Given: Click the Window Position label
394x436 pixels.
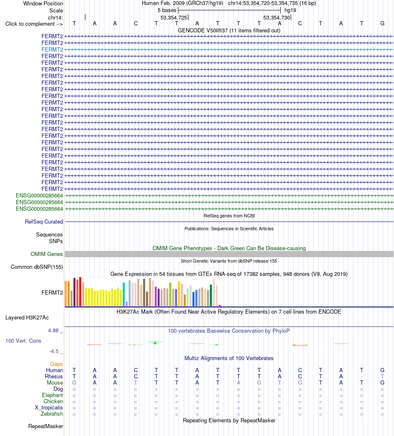Looking at the screenshot, I should 43,4.
